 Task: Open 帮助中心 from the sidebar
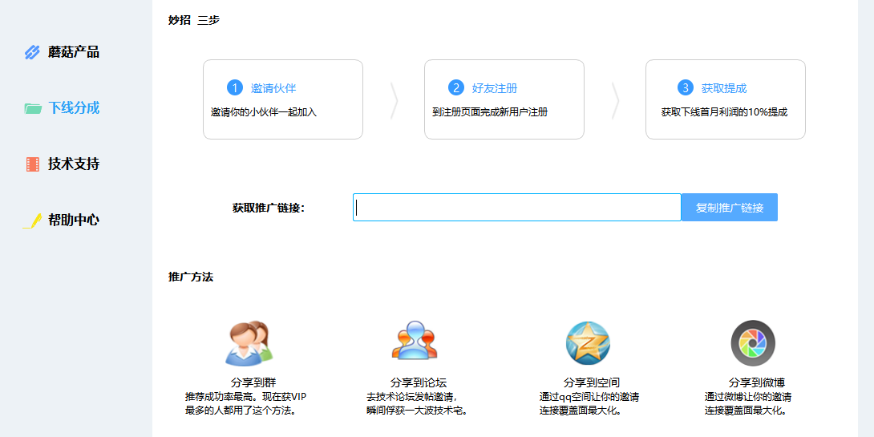(74, 221)
